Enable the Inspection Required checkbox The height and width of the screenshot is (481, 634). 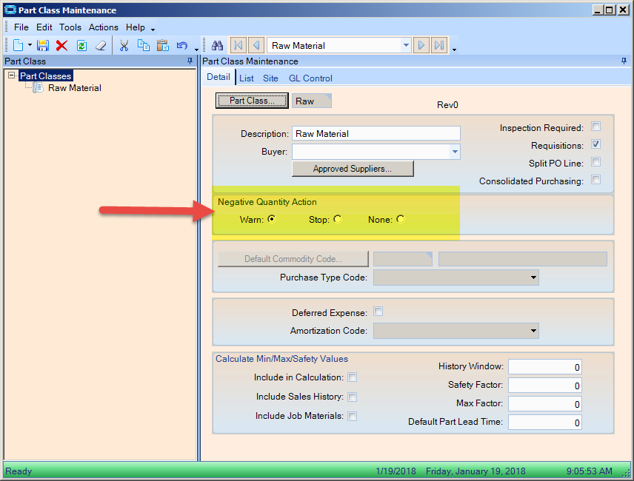tap(595, 127)
